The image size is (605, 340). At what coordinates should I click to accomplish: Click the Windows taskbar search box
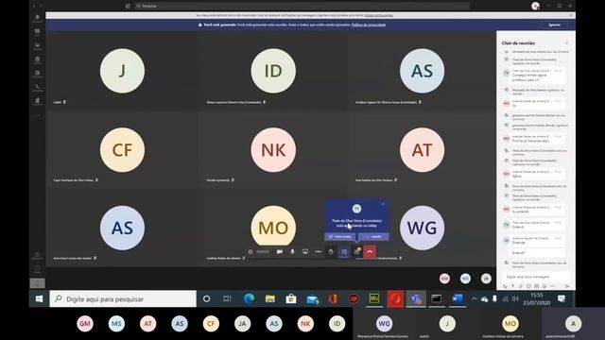click(123, 298)
